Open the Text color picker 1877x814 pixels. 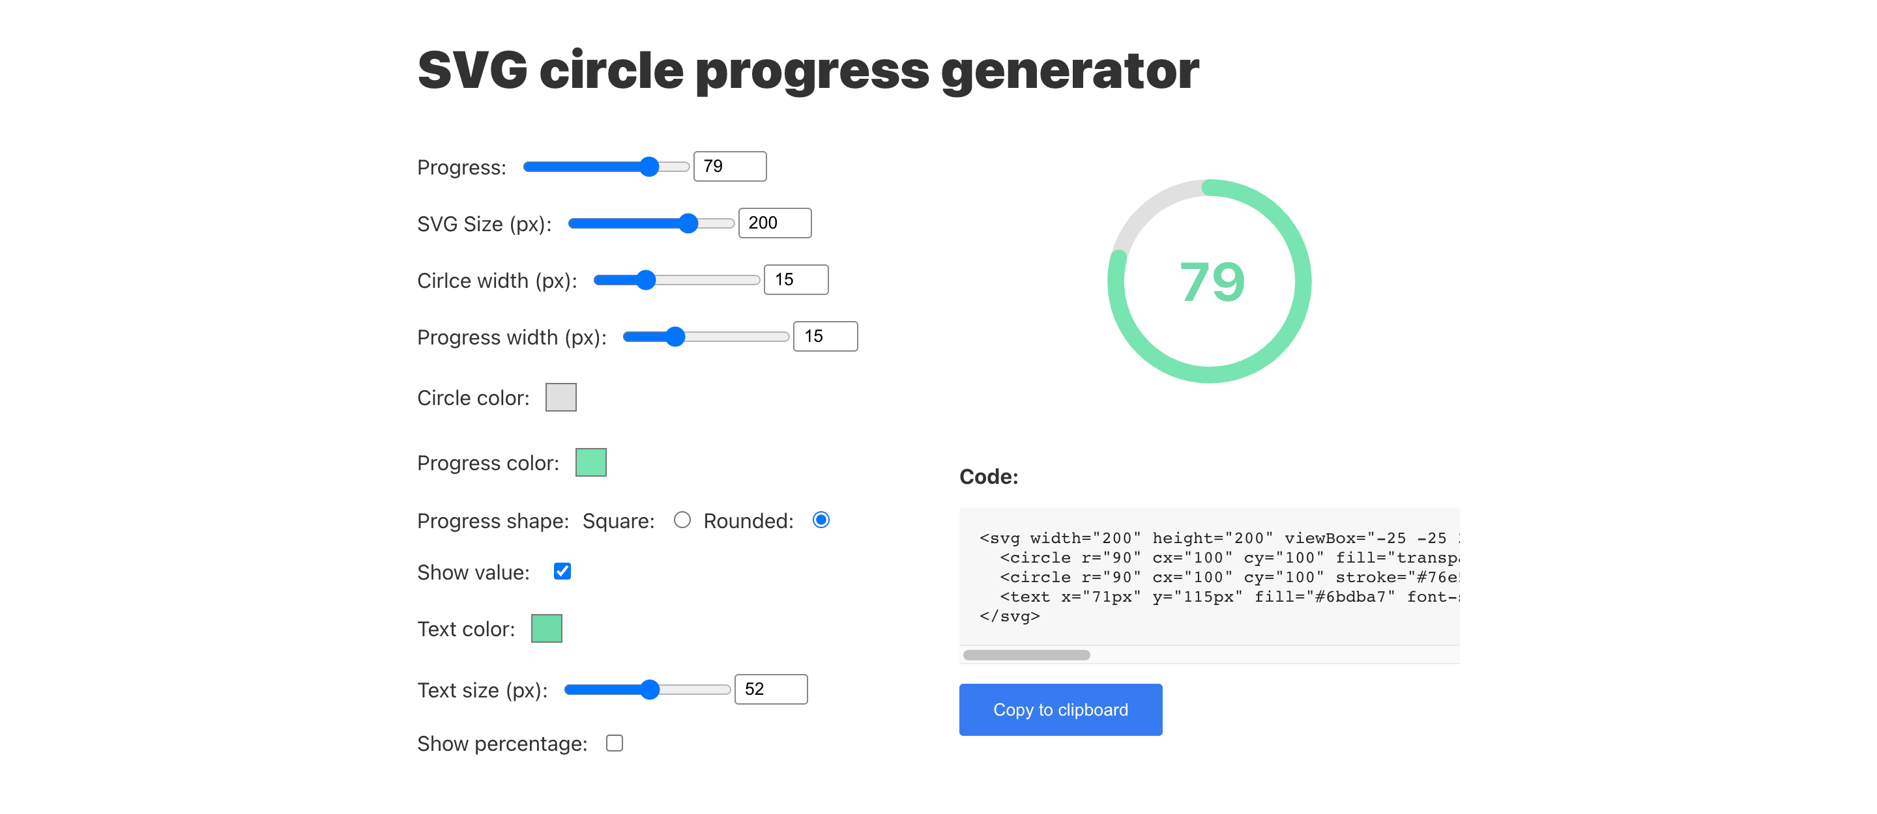click(x=547, y=628)
